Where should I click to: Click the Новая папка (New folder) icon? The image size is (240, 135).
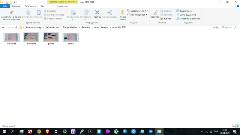tap(123, 13)
